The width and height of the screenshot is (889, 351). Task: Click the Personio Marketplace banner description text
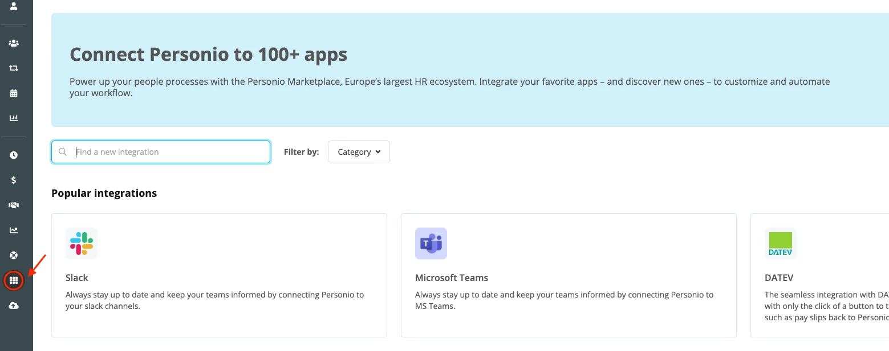[x=449, y=87]
